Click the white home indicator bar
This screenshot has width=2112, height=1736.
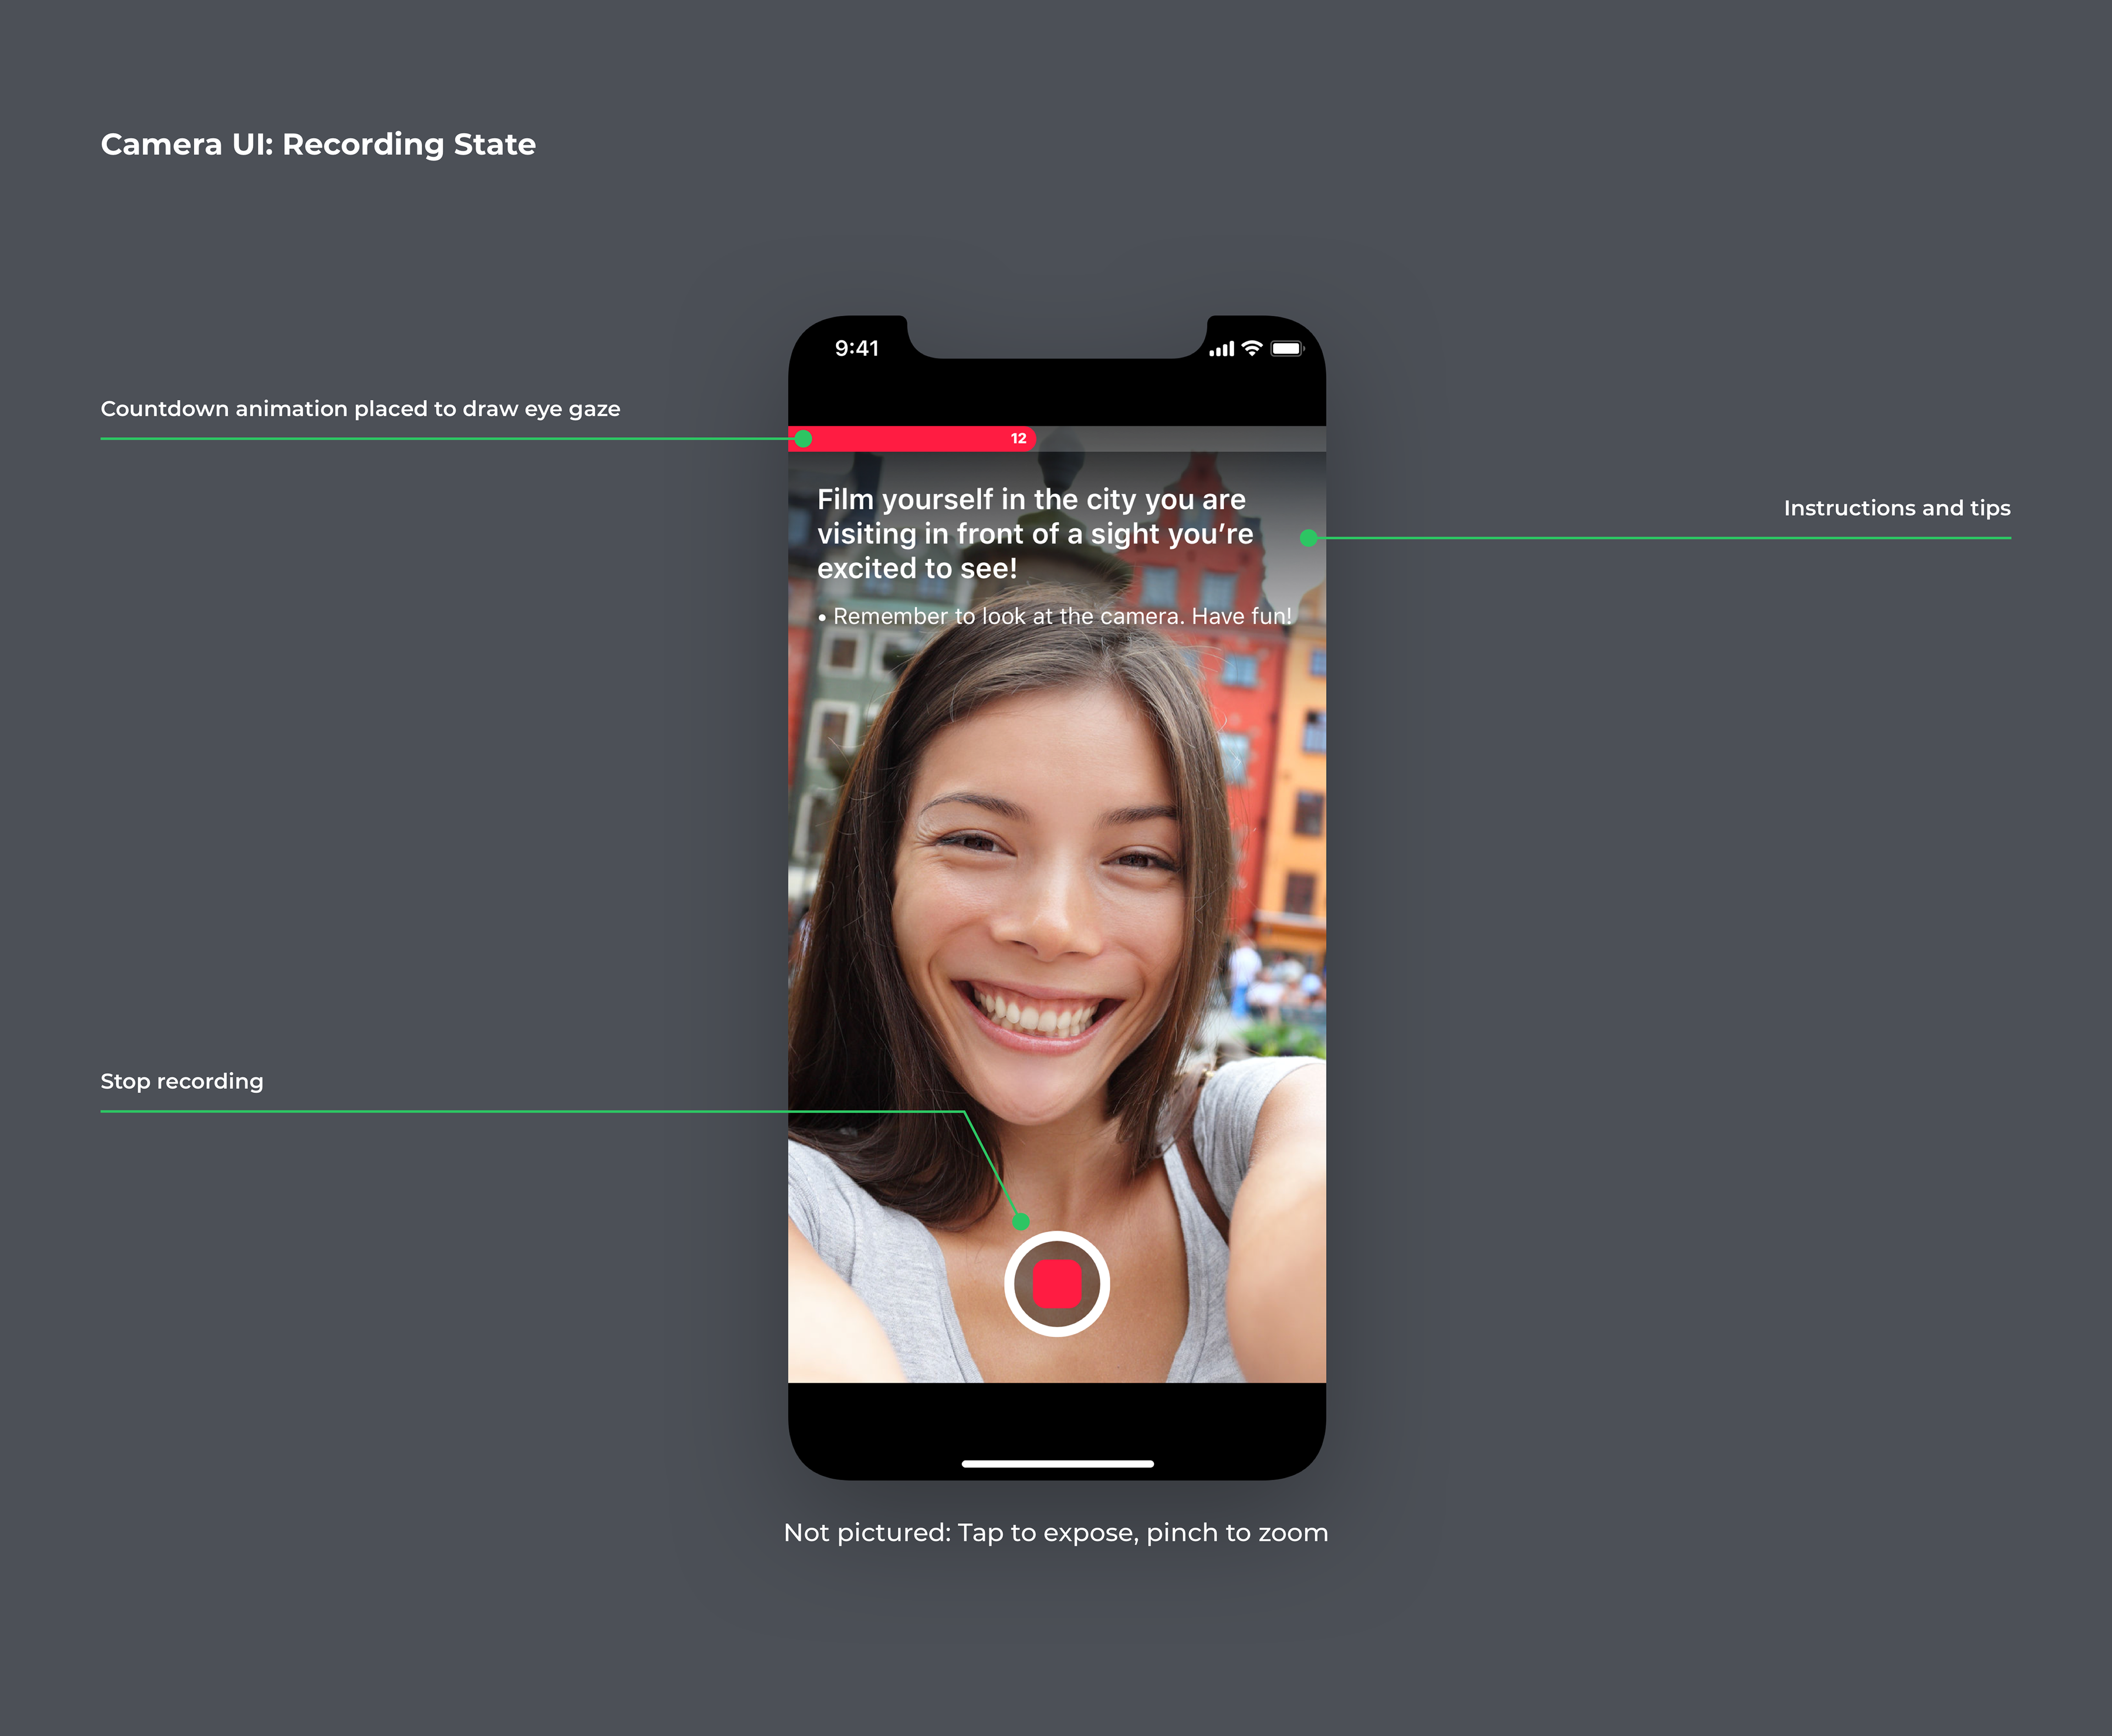[x=1057, y=1464]
